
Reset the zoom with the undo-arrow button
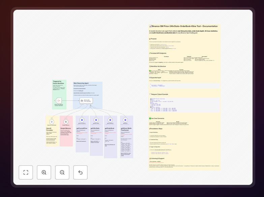point(80,172)
